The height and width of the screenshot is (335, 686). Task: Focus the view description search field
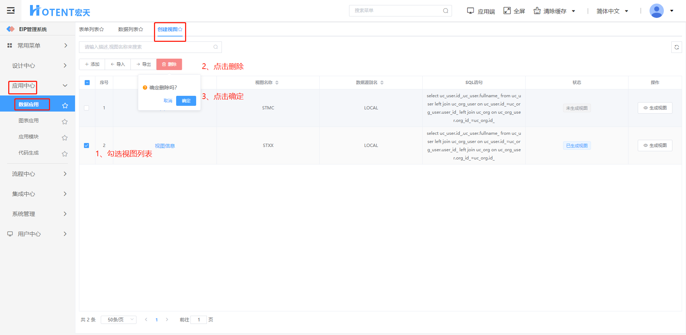click(150, 47)
